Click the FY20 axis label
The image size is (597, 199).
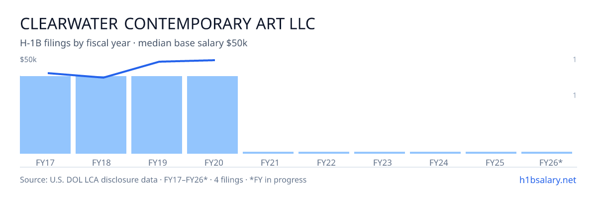pos(212,163)
